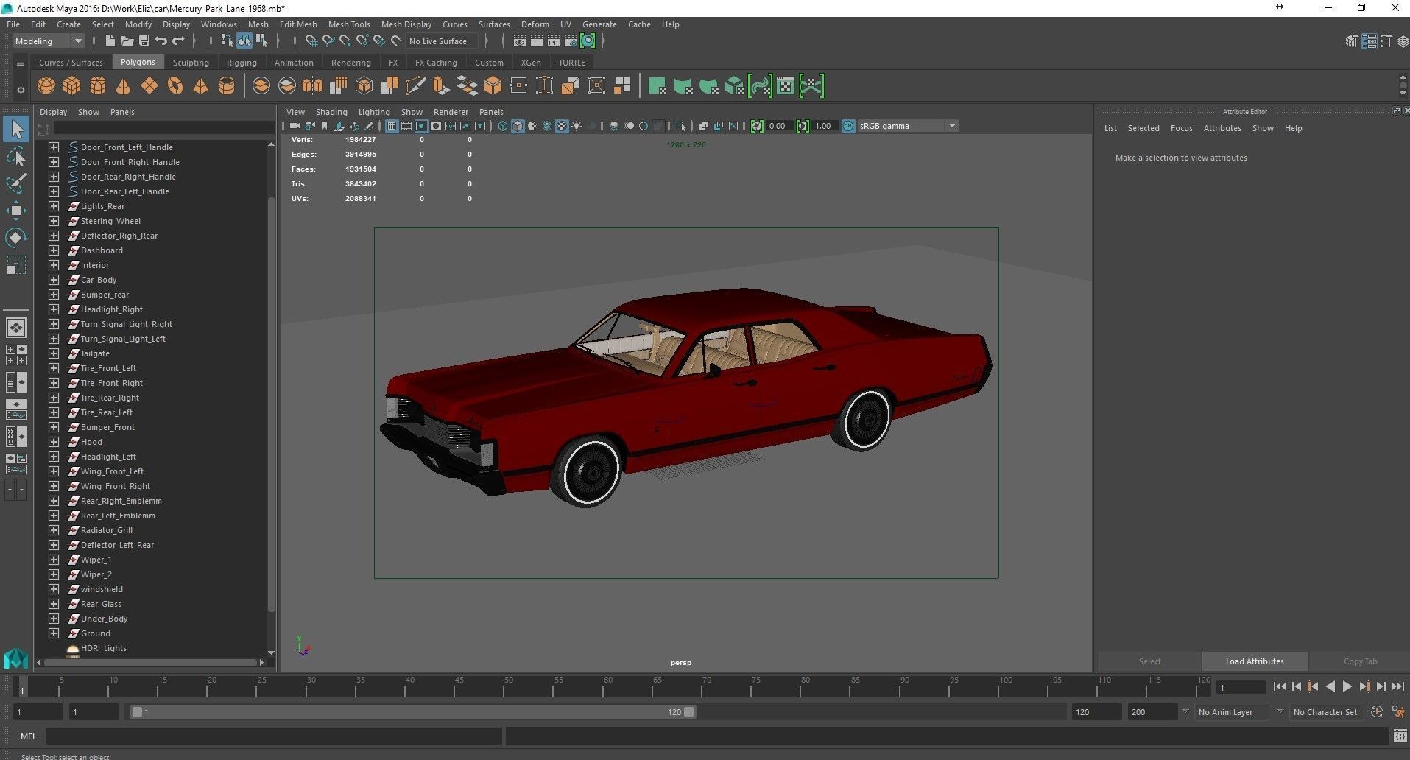This screenshot has height=760, width=1410.
Task: Toggle Auto Keyframe button
Action: tap(1376, 712)
